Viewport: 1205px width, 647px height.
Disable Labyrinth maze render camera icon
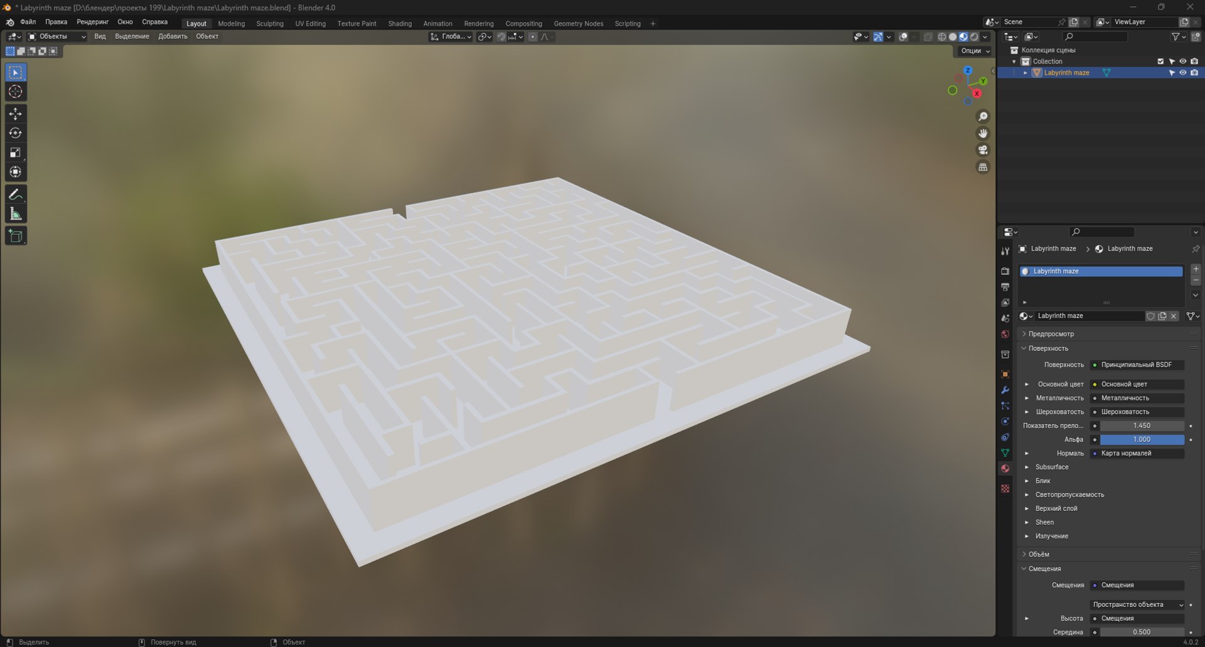tap(1194, 73)
